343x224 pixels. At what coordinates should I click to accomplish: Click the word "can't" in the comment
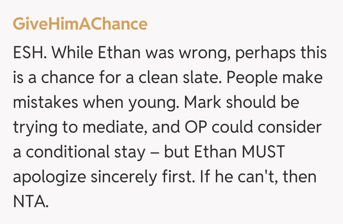coord(258,177)
